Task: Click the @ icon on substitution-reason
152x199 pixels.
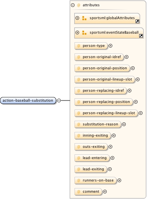Action: point(79,124)
